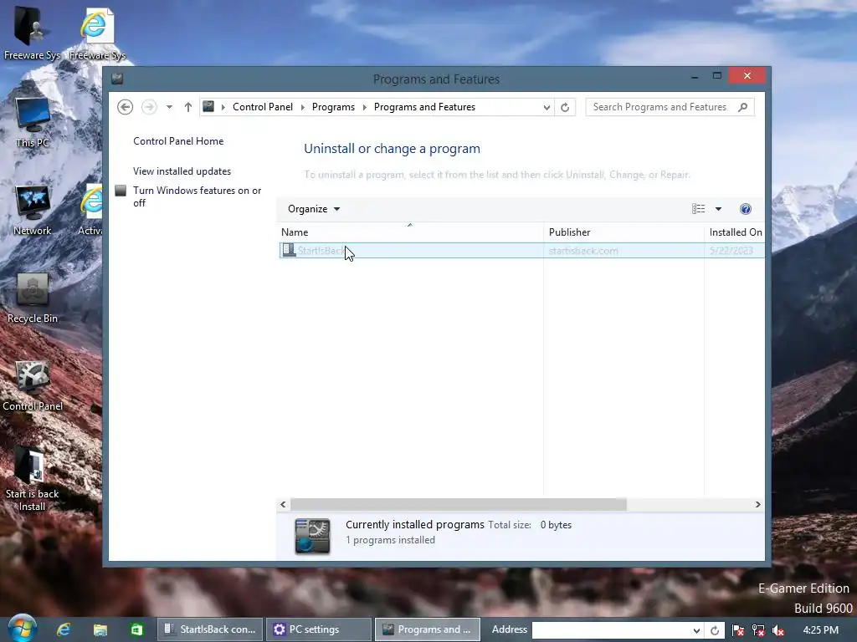857x642 pixels.
Task: Click Programs and Features breadcrumb segment
Action: (424, 107)
